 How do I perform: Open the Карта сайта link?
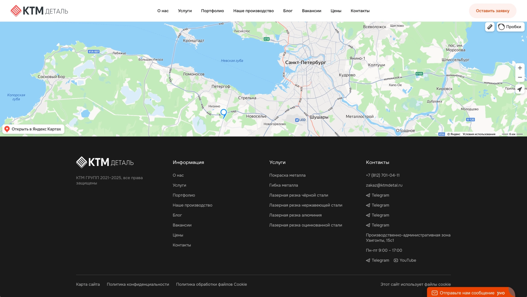pyautogui.click(x=88, y=284)
